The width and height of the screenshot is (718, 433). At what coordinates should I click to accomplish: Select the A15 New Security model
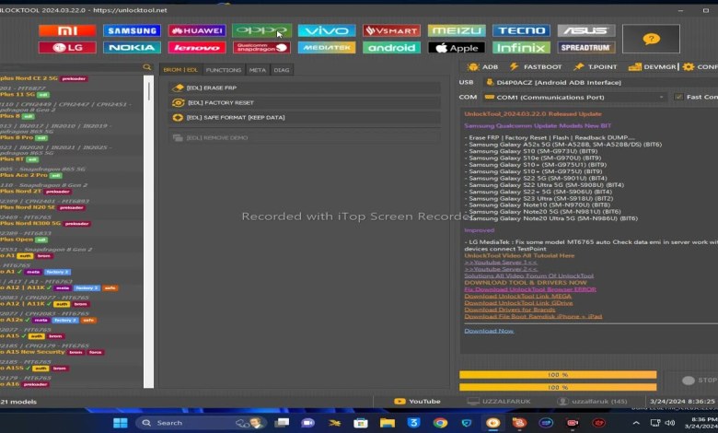coord(52,352)
